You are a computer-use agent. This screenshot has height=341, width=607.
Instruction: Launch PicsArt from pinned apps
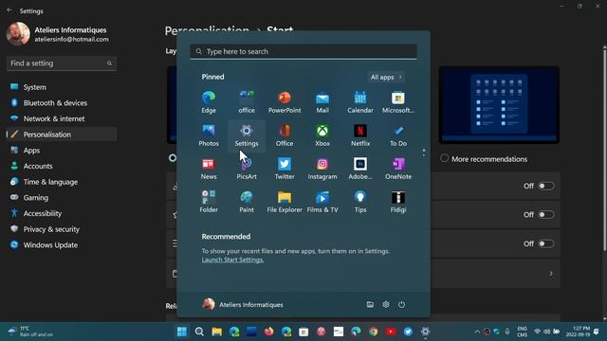tap(247, 169)
